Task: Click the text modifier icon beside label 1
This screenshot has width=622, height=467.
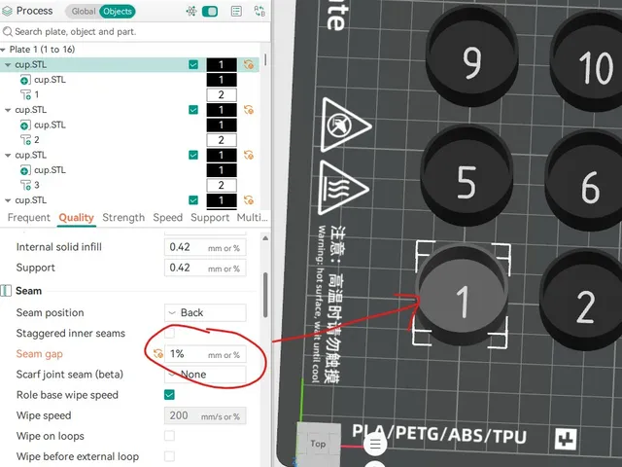Action: point(25,95)
